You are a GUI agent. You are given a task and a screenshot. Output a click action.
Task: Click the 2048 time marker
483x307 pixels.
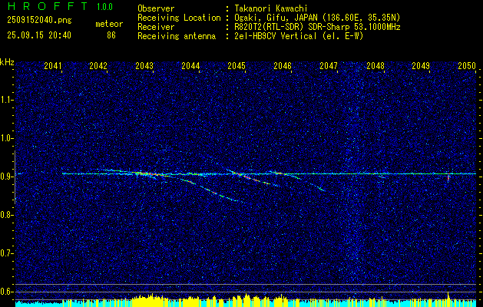tap(375, 66)
